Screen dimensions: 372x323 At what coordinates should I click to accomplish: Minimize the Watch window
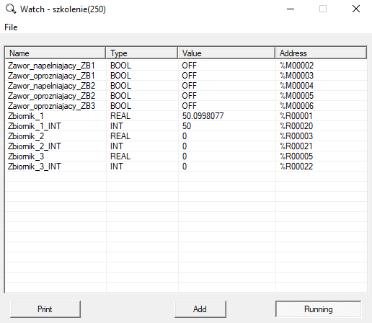(291, 9)
